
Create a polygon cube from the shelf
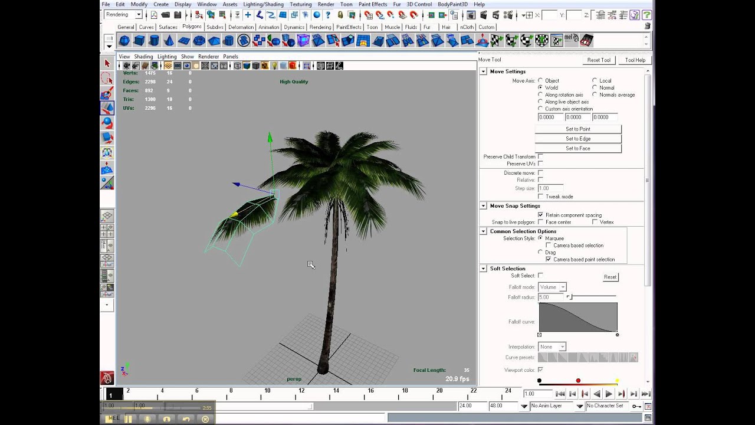[139, 41]
